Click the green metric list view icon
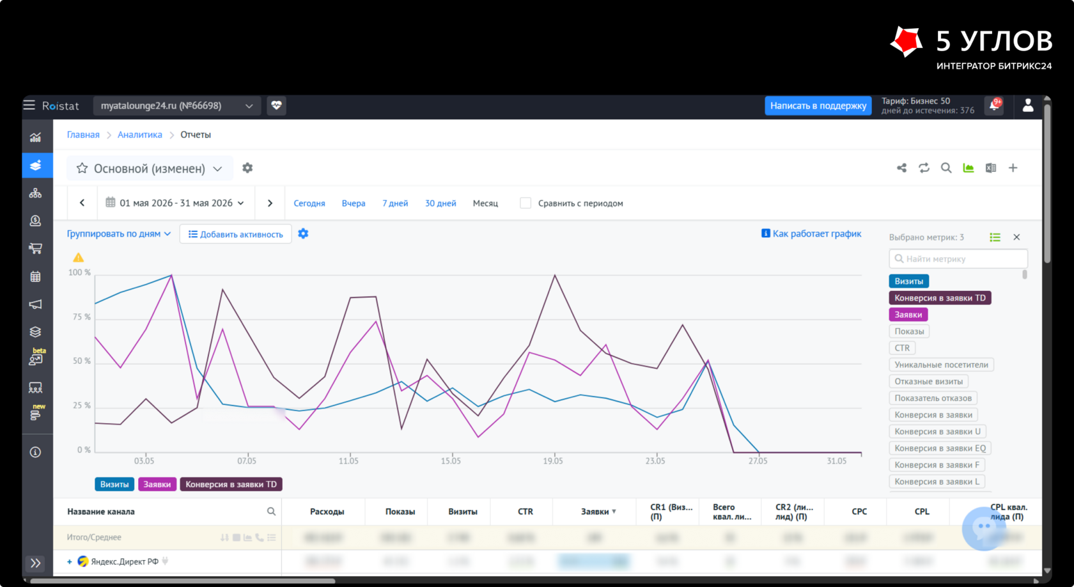The width and height of the screenshot is (1074, 587). (x=995, y=237)
